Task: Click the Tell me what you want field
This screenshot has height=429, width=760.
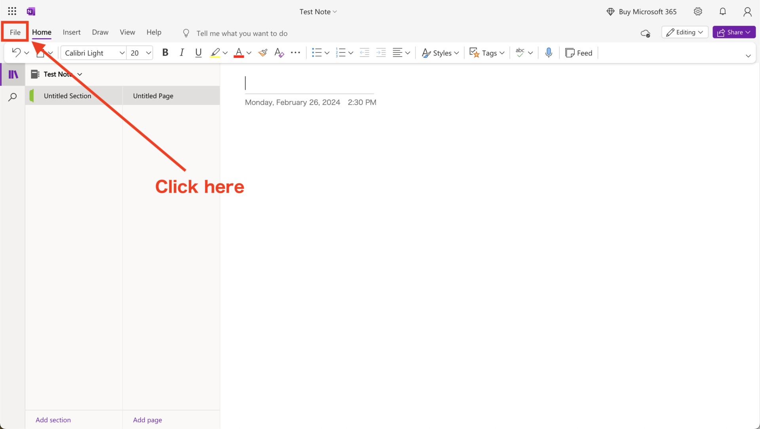Action: [242, 33]
